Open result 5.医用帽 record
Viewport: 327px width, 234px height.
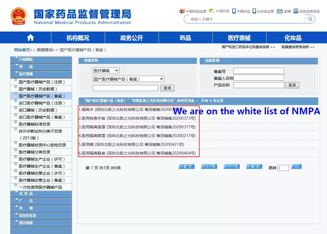pos(131,144)
